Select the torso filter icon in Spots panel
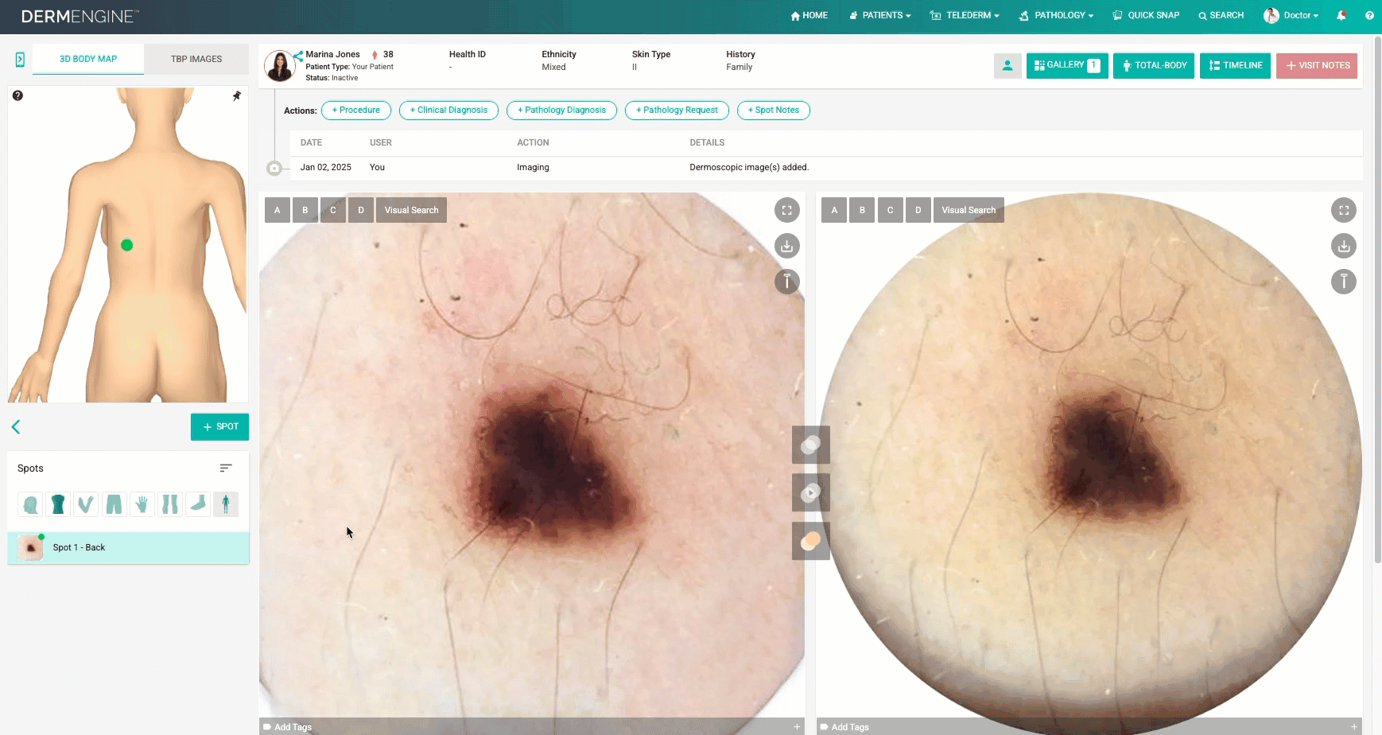 click(57, 504)
